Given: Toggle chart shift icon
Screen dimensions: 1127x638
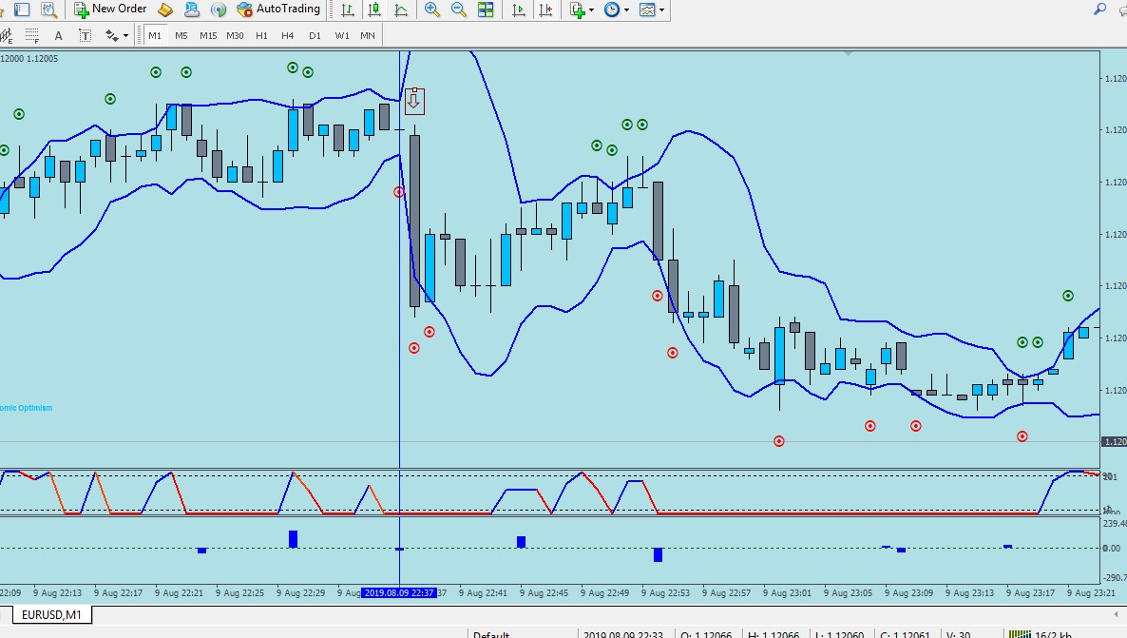Looking at the screenshot, I should pyautogui.click(x=545, y=10).
